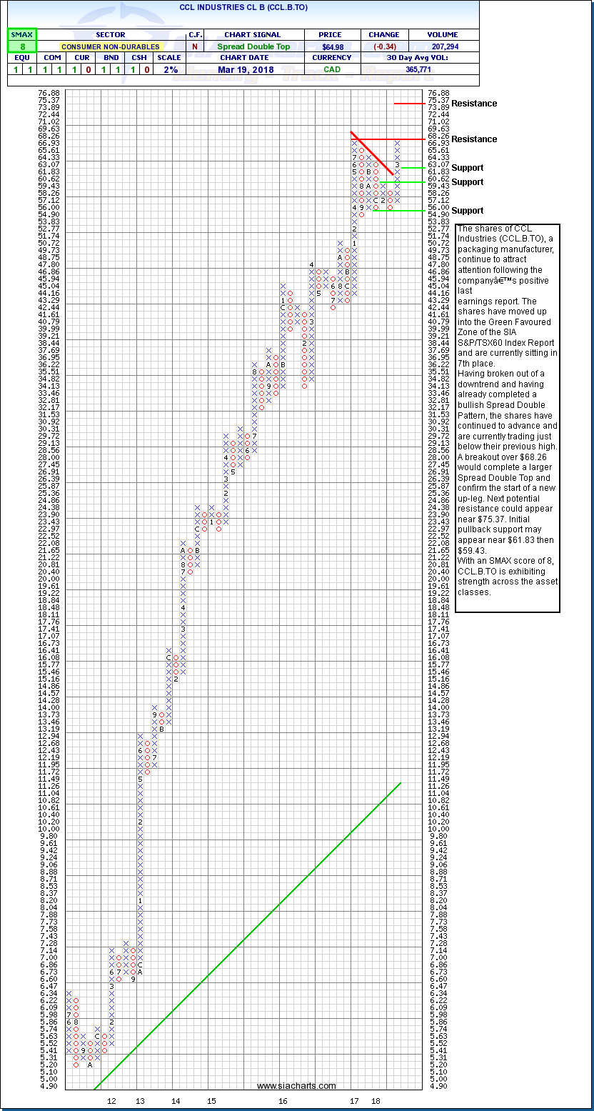Click the C.F. indicator letter N
This screenshot has height=1111, width=594.
[x=195, y=46]
